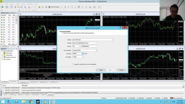Switch to the USDCHF,H4 chart tab
Viewport: 185px width, 104px height.
click(x=34, y=82)
